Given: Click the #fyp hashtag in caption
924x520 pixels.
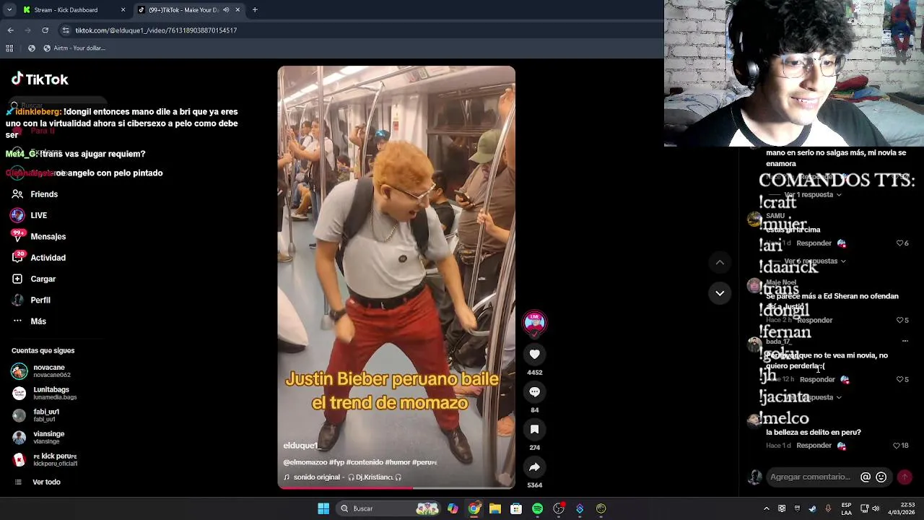Looking at the screenshot, I should [x=336, y=462].
